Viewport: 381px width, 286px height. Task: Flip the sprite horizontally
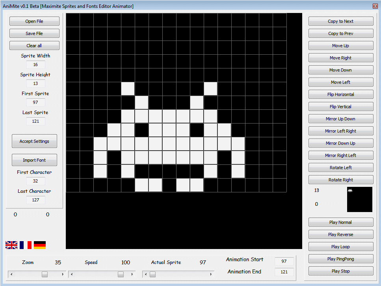point(340,94)
